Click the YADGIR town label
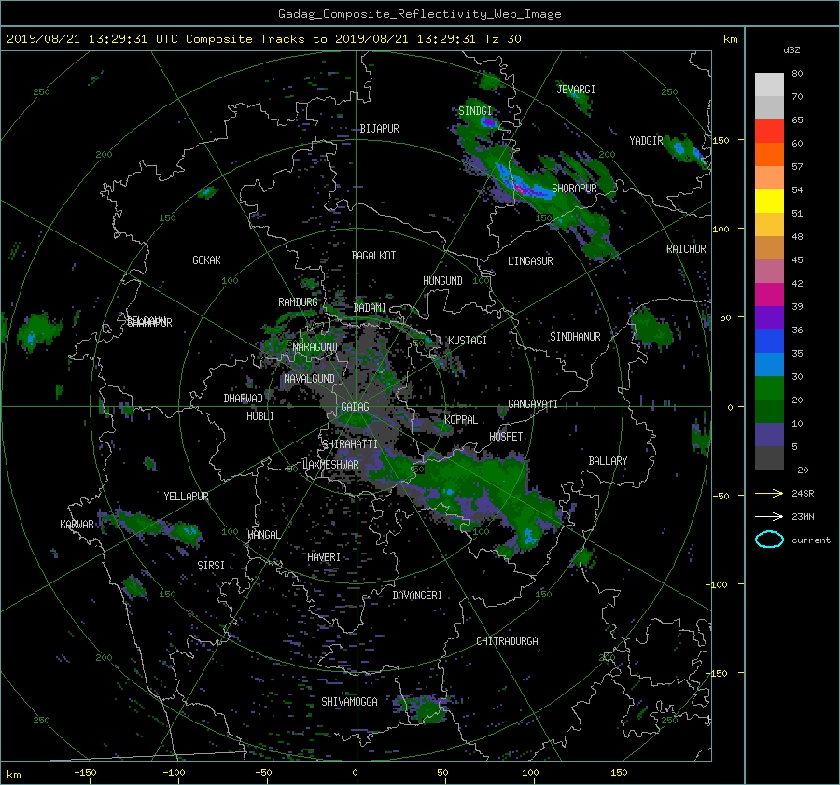This screenshot has height=785, width=840. [x=646, y=140]
